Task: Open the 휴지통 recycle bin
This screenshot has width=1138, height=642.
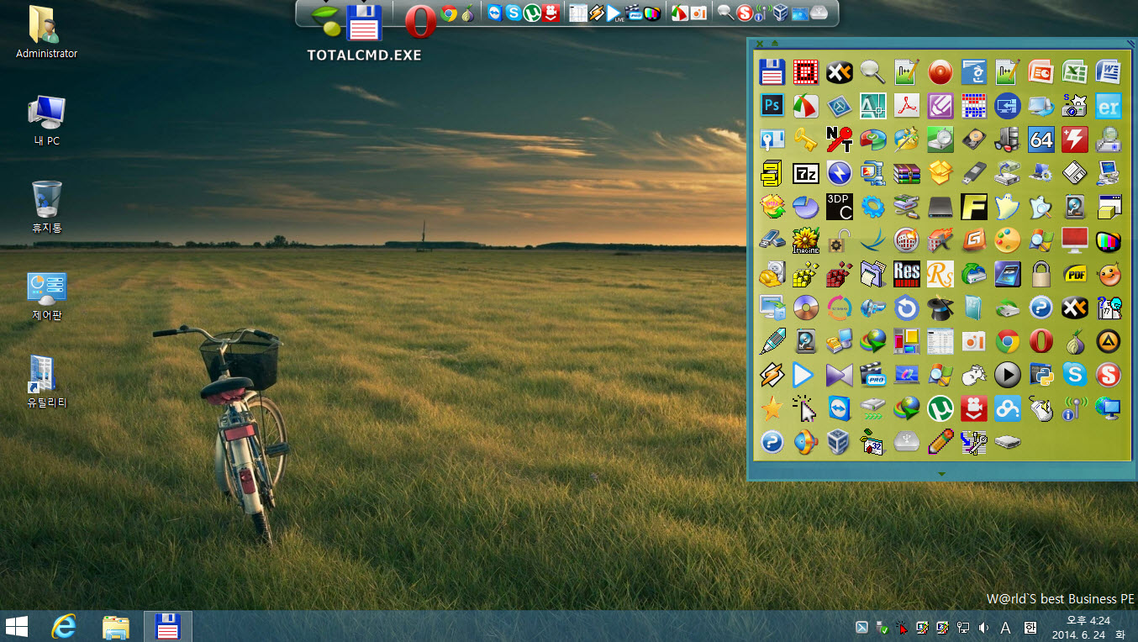Action: (x=46, y=207)
